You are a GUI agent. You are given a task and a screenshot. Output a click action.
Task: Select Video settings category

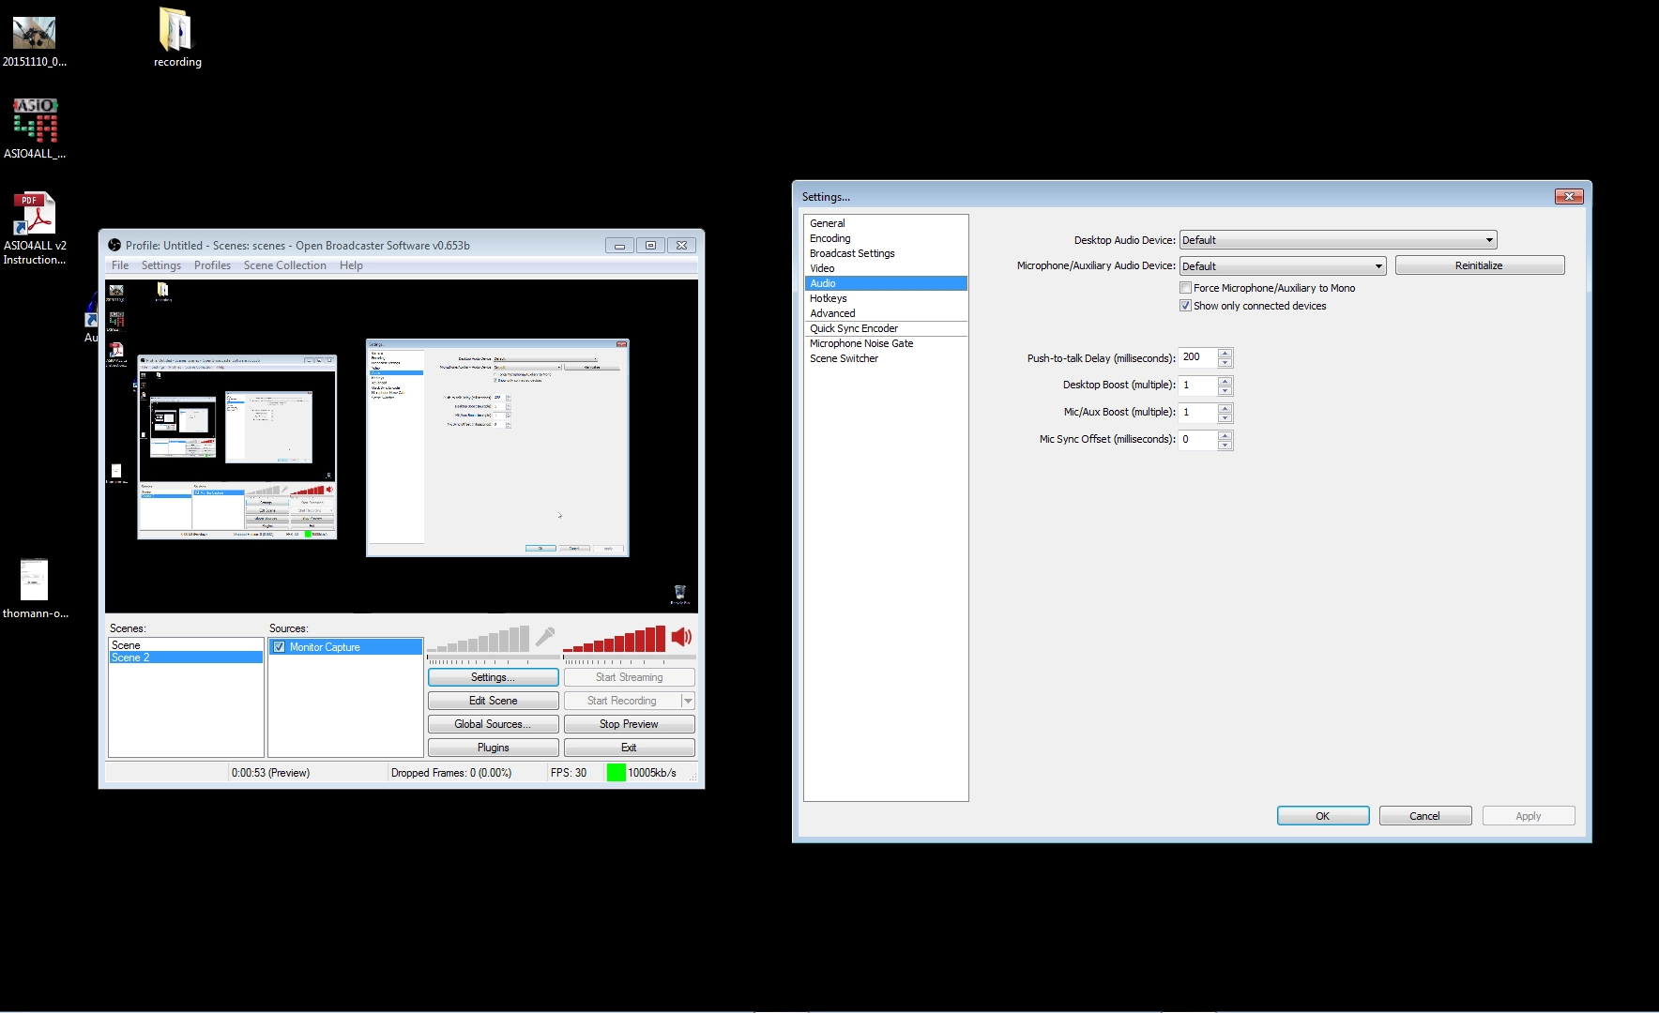(x=886, y=268)
